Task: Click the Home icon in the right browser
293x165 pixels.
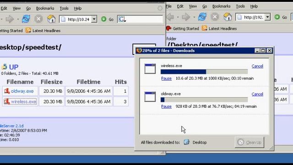Action: pos(228,17)
